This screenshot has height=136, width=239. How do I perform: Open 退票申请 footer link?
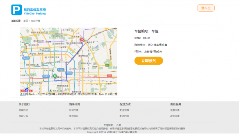point(175,110)
